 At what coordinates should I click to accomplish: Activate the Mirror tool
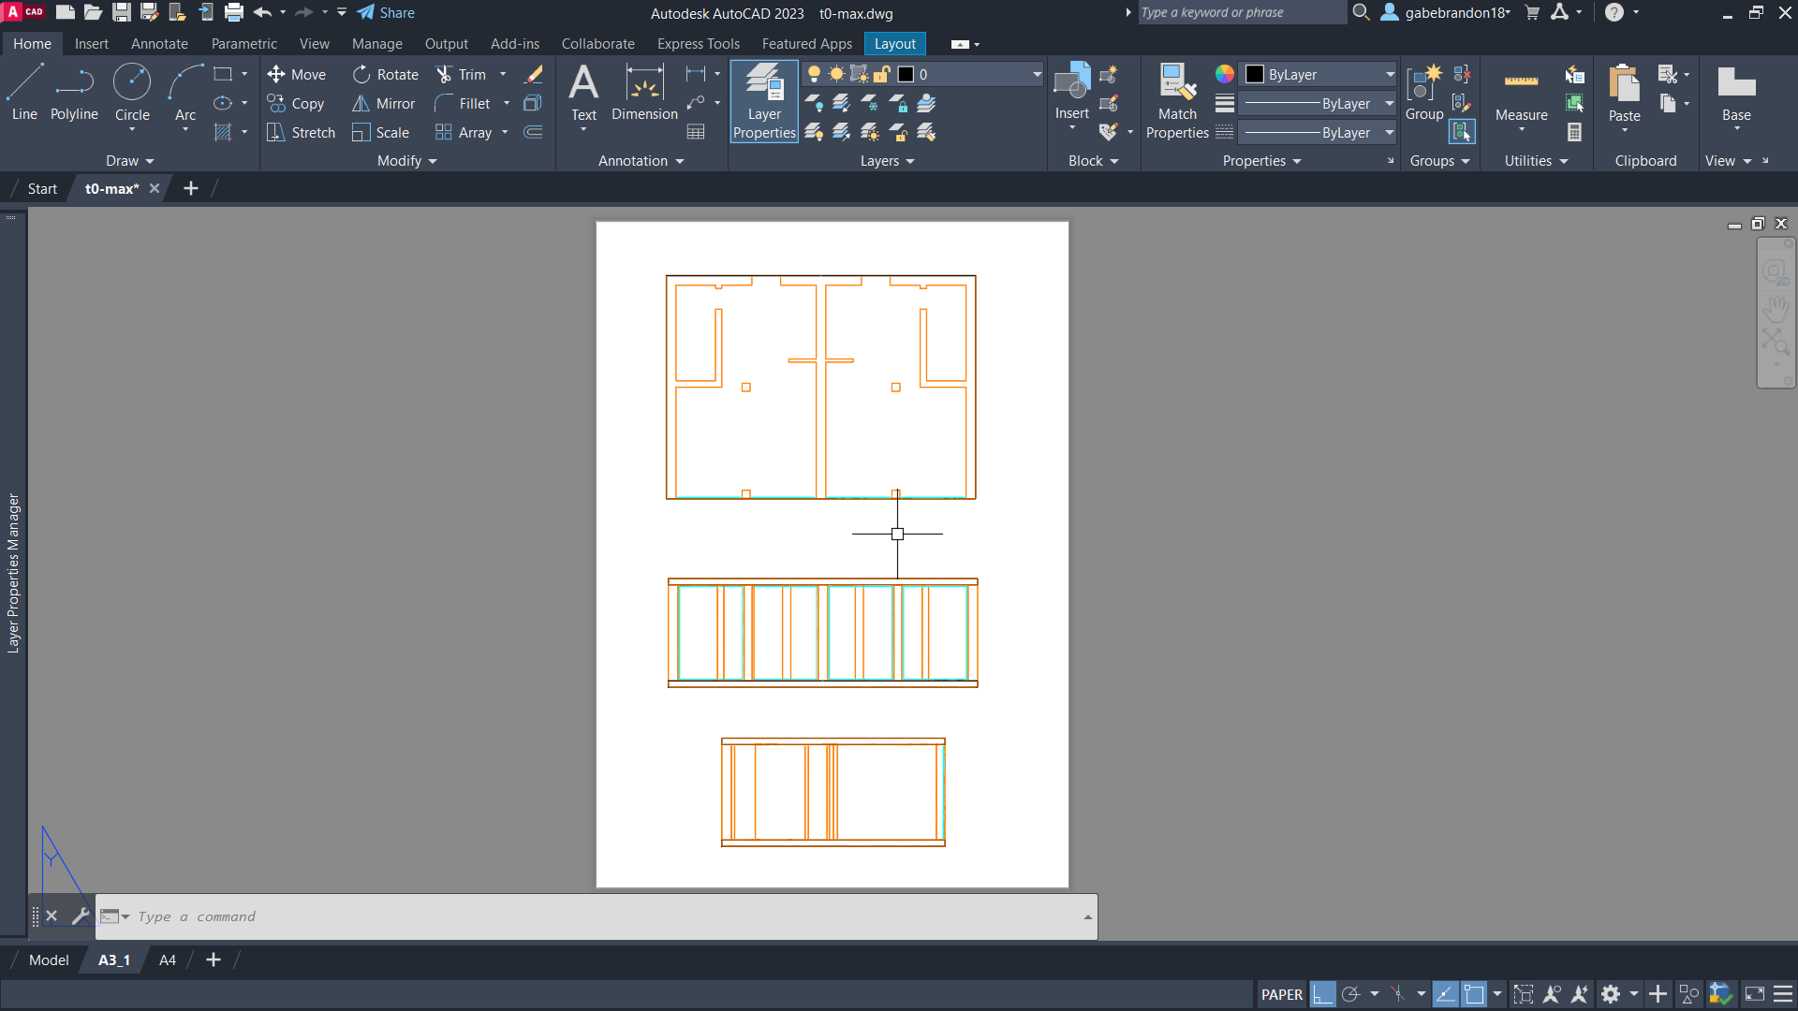pyautogui.click(x=383, y=104)
